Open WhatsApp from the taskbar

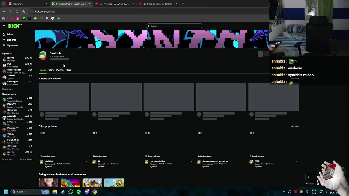tap(71, 192)
